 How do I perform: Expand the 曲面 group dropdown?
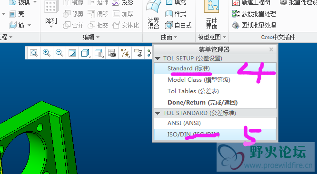click(x=169, y=37)
